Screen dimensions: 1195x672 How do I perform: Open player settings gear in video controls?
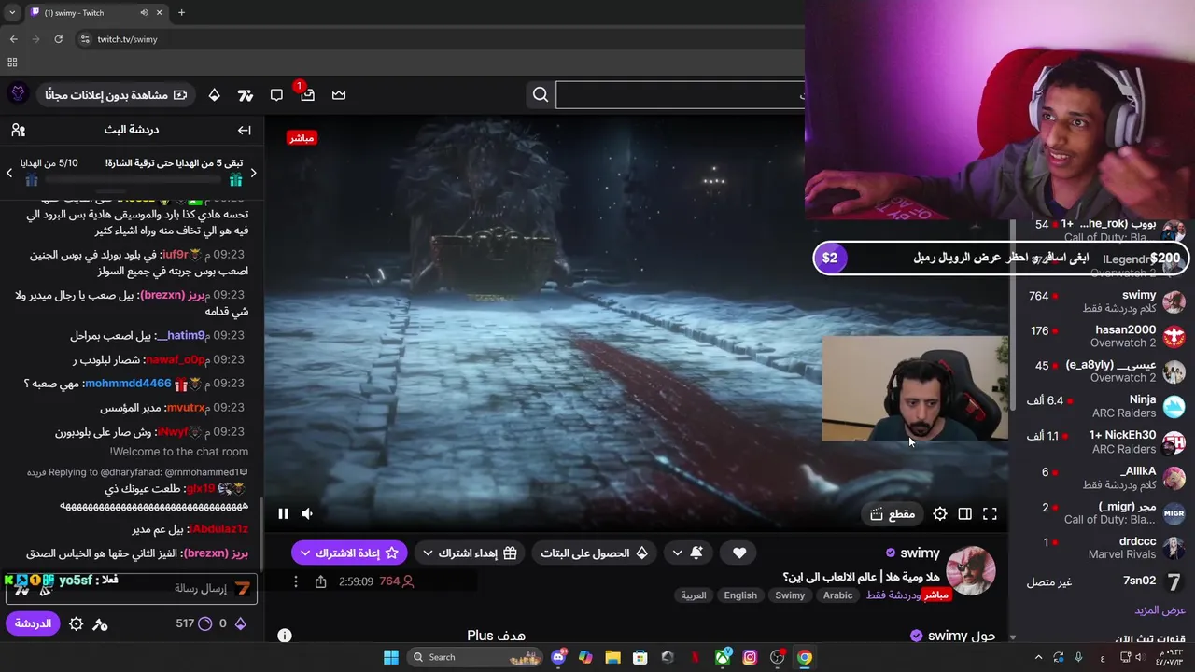coord(940,513)
